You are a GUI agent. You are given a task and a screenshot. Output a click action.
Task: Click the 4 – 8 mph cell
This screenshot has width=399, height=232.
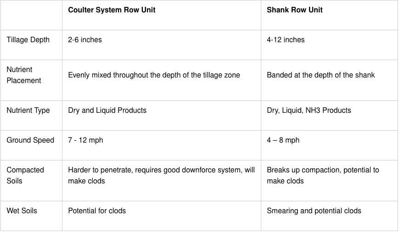283,140
